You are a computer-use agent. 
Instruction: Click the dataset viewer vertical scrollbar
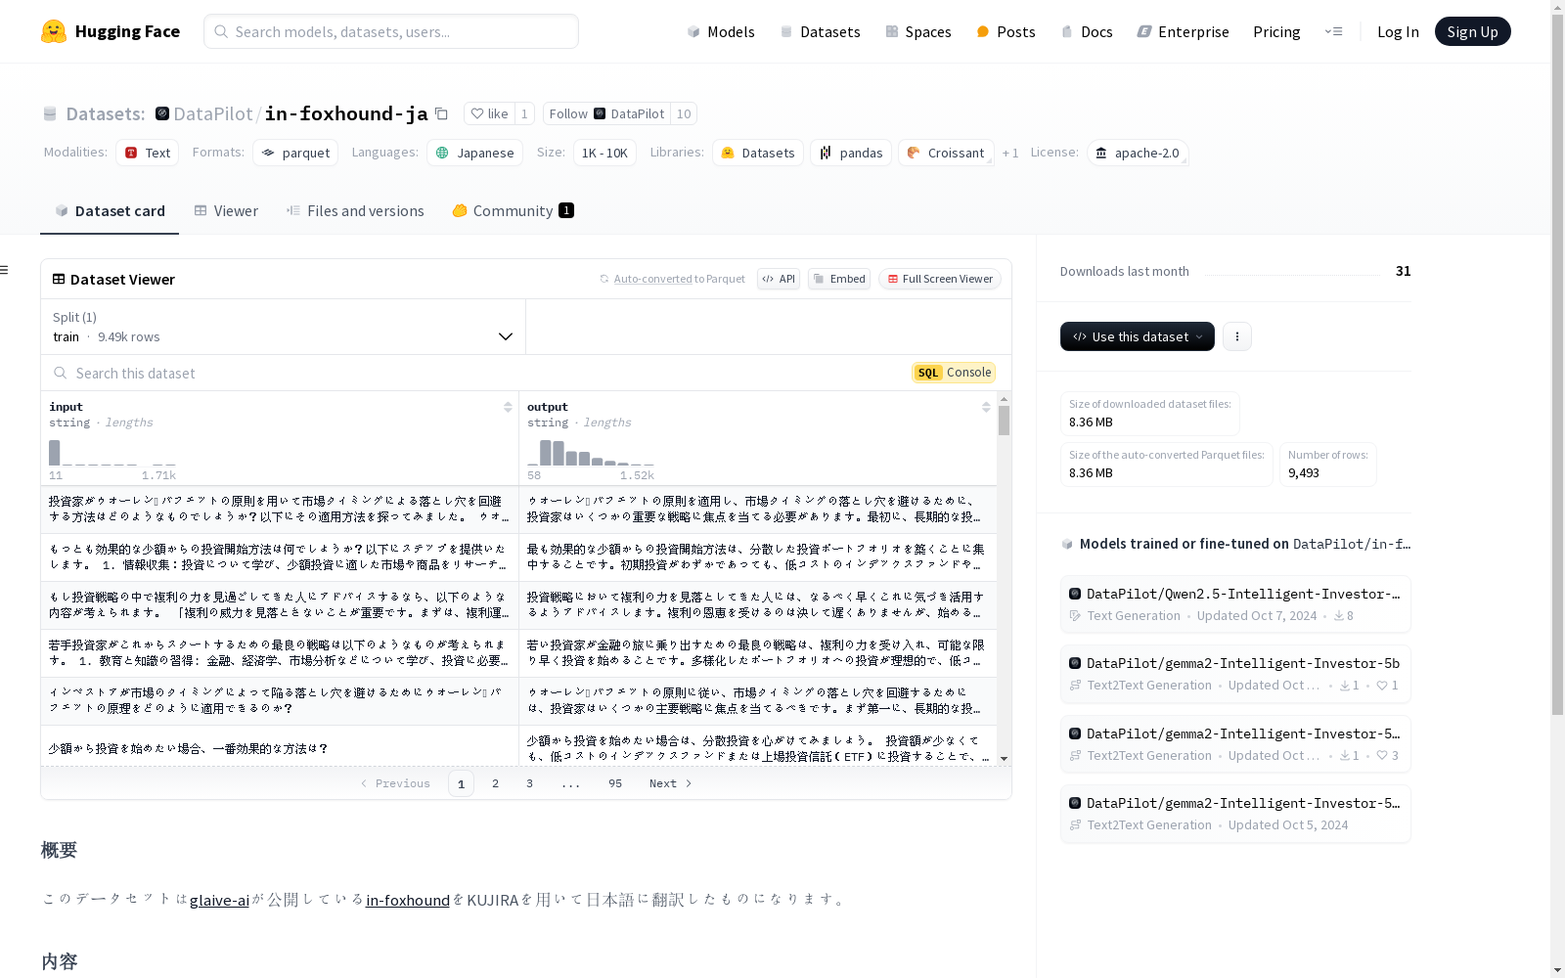(x=1004, y=421)
